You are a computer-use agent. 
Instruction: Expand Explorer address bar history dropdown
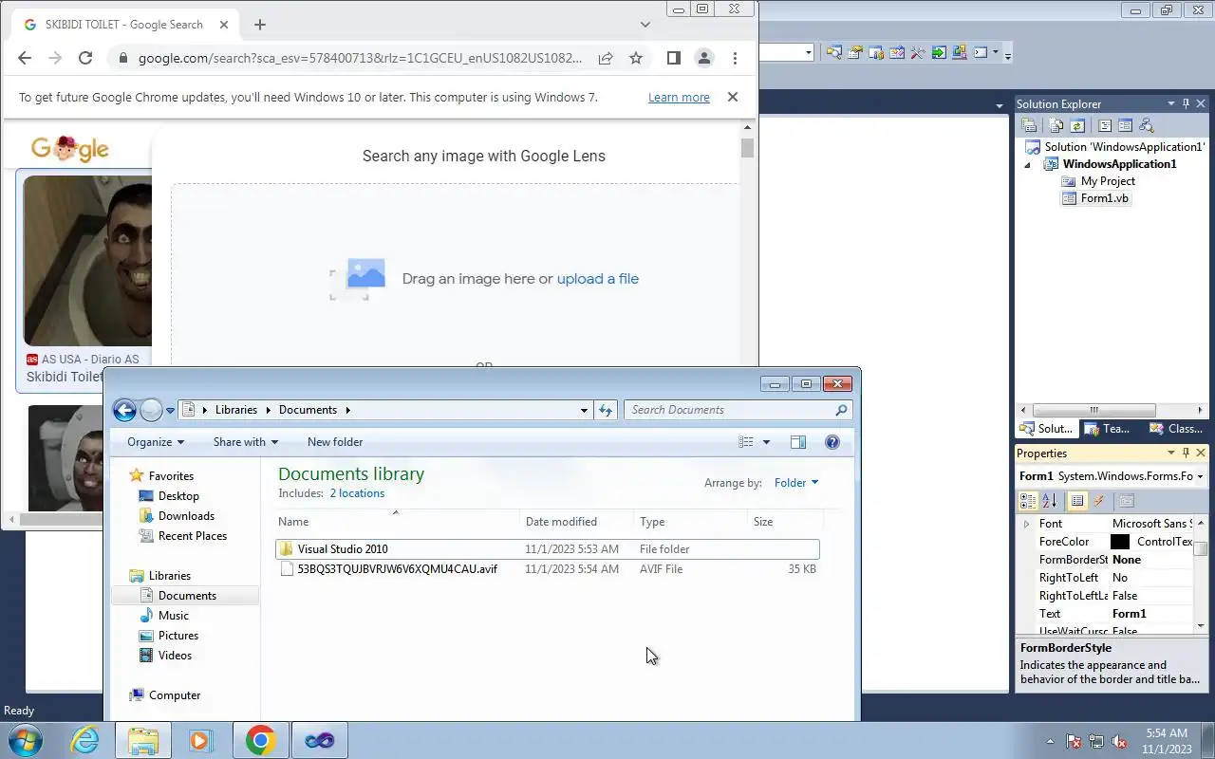click(584, 410)
